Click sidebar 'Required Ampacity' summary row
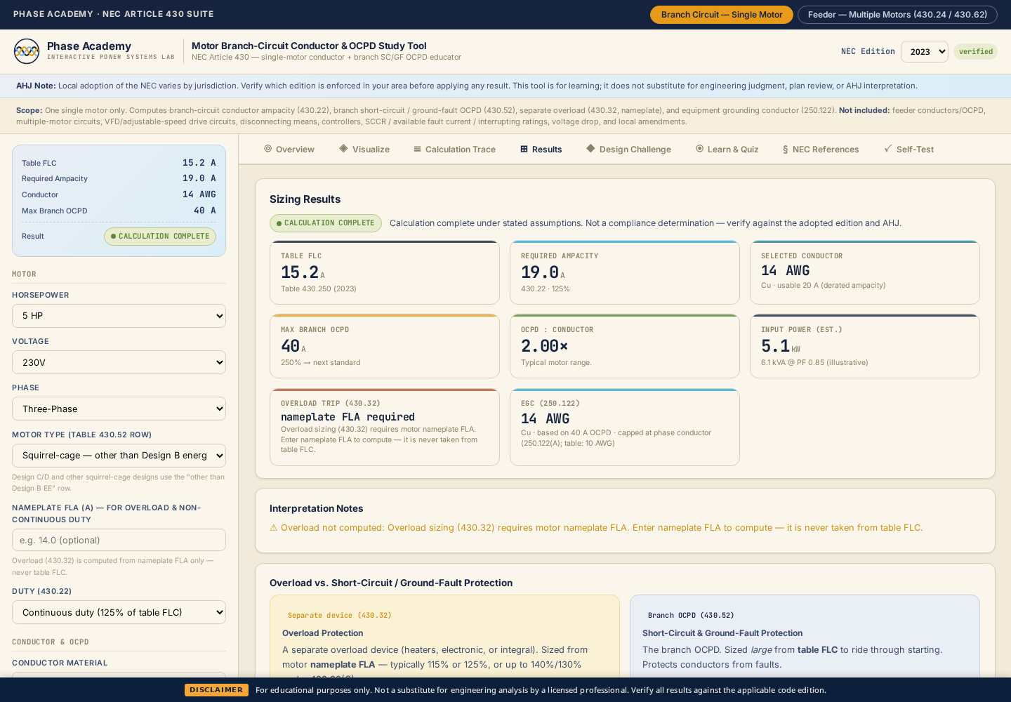 coord(119,178)
